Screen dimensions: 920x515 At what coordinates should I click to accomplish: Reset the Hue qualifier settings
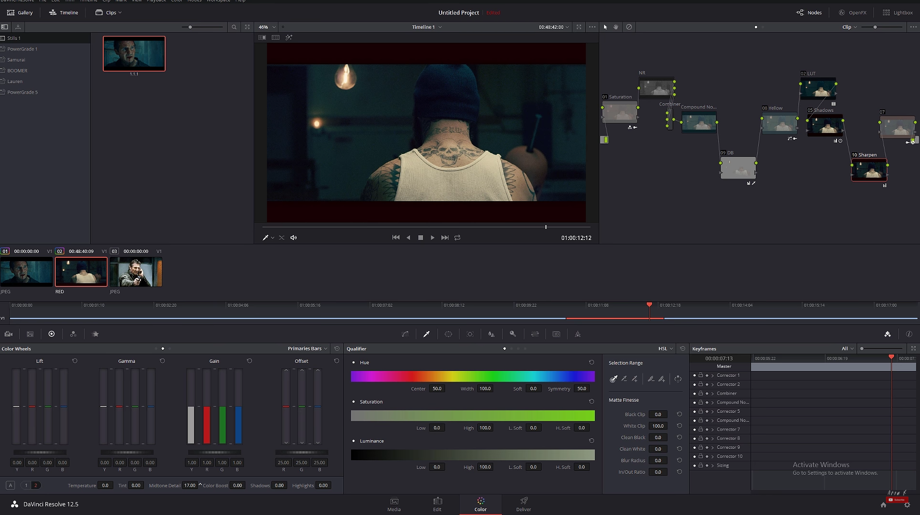click(591, 362)
